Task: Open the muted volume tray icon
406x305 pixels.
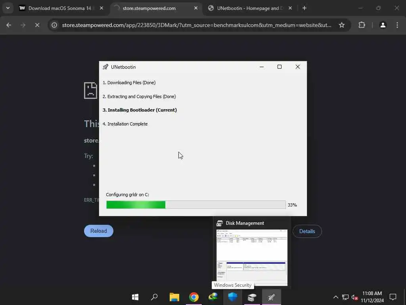Action: [x=354, y=297]
